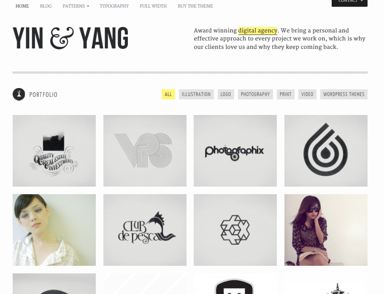Expand the Contact dropdown button

pos(349,2)
